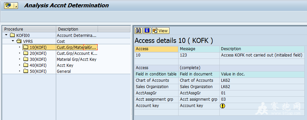The width and height of the screenshot is (307, 120).
Task: Click 'Field in document' header
Action: click(x=199, y=74)
